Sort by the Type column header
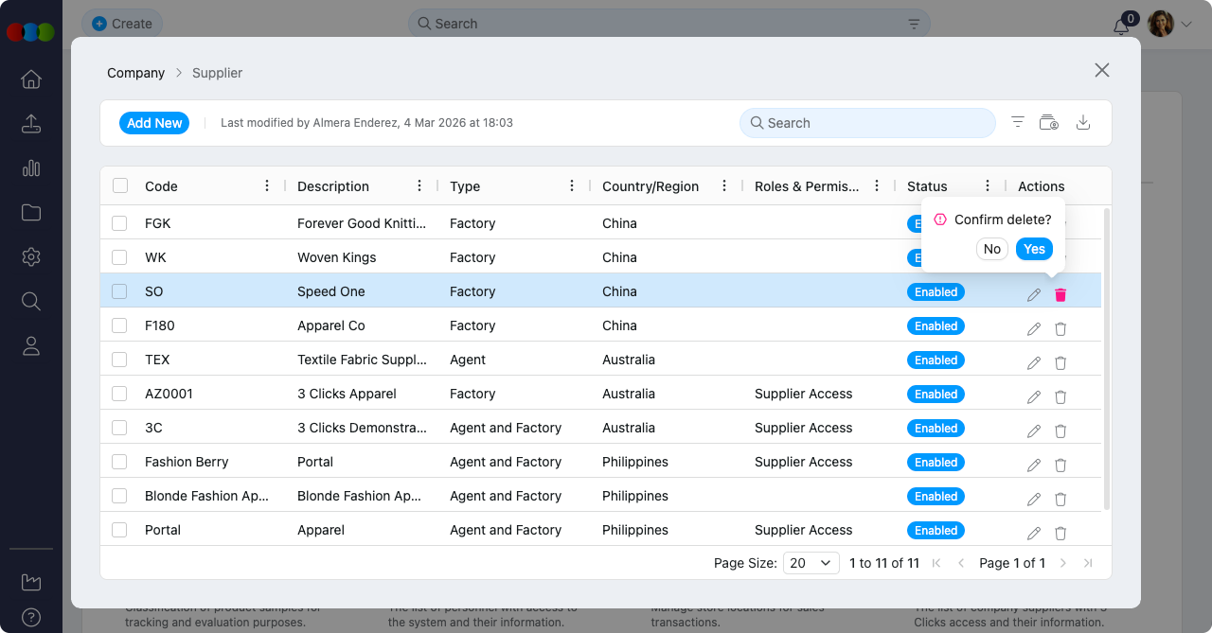The width and height of the screenshot is (1212, 633). 465,186
